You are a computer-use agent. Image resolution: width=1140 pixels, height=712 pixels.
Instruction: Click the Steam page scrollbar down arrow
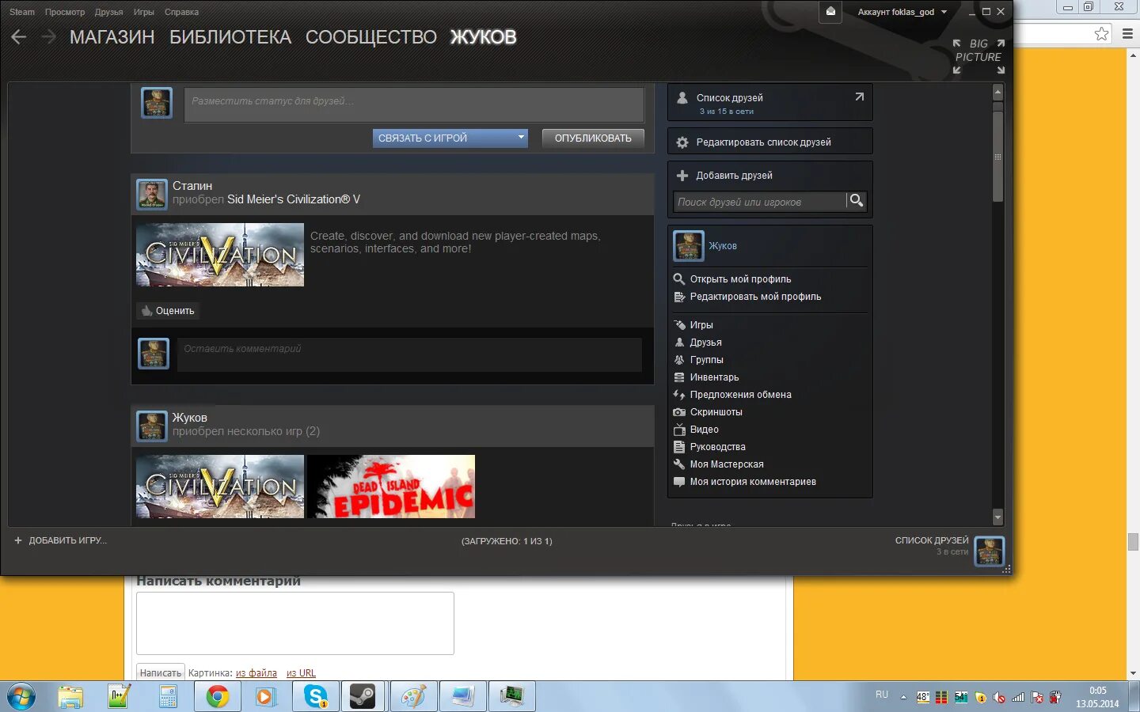pos(997,517)
